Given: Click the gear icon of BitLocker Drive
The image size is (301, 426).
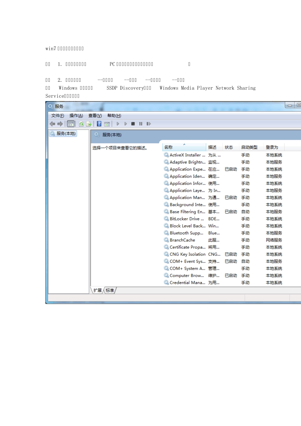Looking at the screenshot, I should 166,218.
